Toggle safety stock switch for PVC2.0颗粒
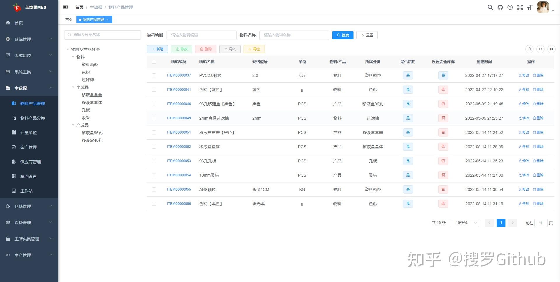The height and width of the screenshot is (282, 560). point(443,75)
